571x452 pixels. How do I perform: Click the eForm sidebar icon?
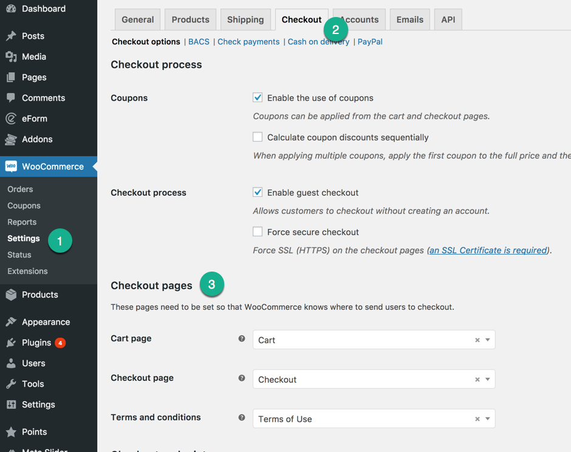(x=11, y=118)
